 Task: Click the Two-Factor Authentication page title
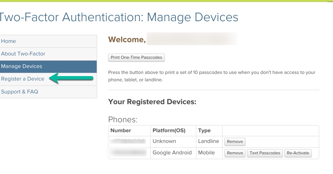[x=119, y=17]
